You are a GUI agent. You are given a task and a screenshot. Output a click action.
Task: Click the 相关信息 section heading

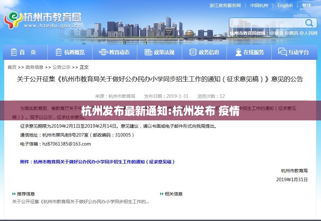(174, 194)
